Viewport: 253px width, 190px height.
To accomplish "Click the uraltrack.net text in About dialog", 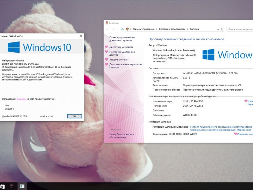I will 46,116.
